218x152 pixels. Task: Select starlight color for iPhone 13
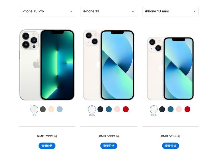pyautogui.click(x=92, y=109)
